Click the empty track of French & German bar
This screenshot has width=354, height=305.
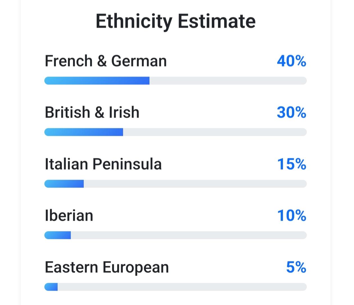point(228,81)
